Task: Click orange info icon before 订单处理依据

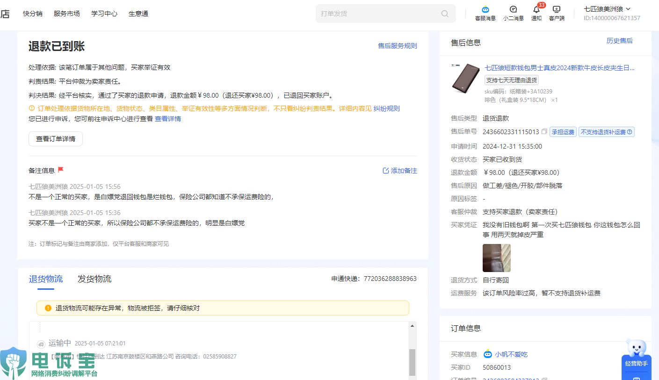Action: point(32,108)
